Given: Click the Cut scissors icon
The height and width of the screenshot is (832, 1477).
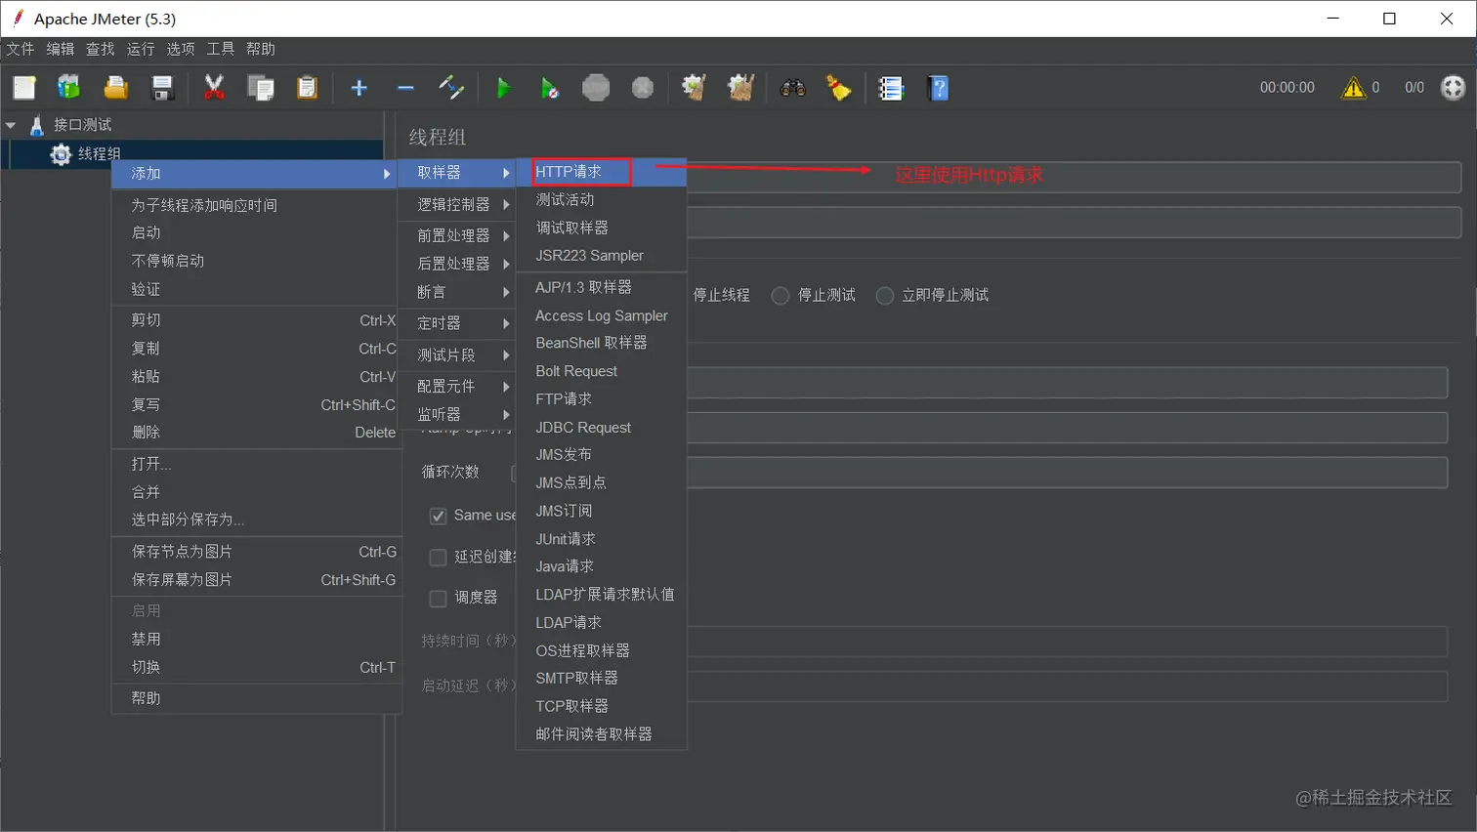Looking at the screenshot, I should click(214, 88).
